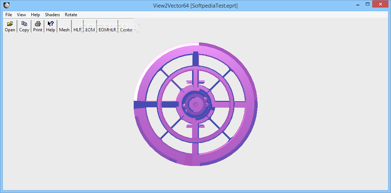Screen dimensions: 391x193
Task: Open the Shaders menu
Action: [x=52, y=15]
